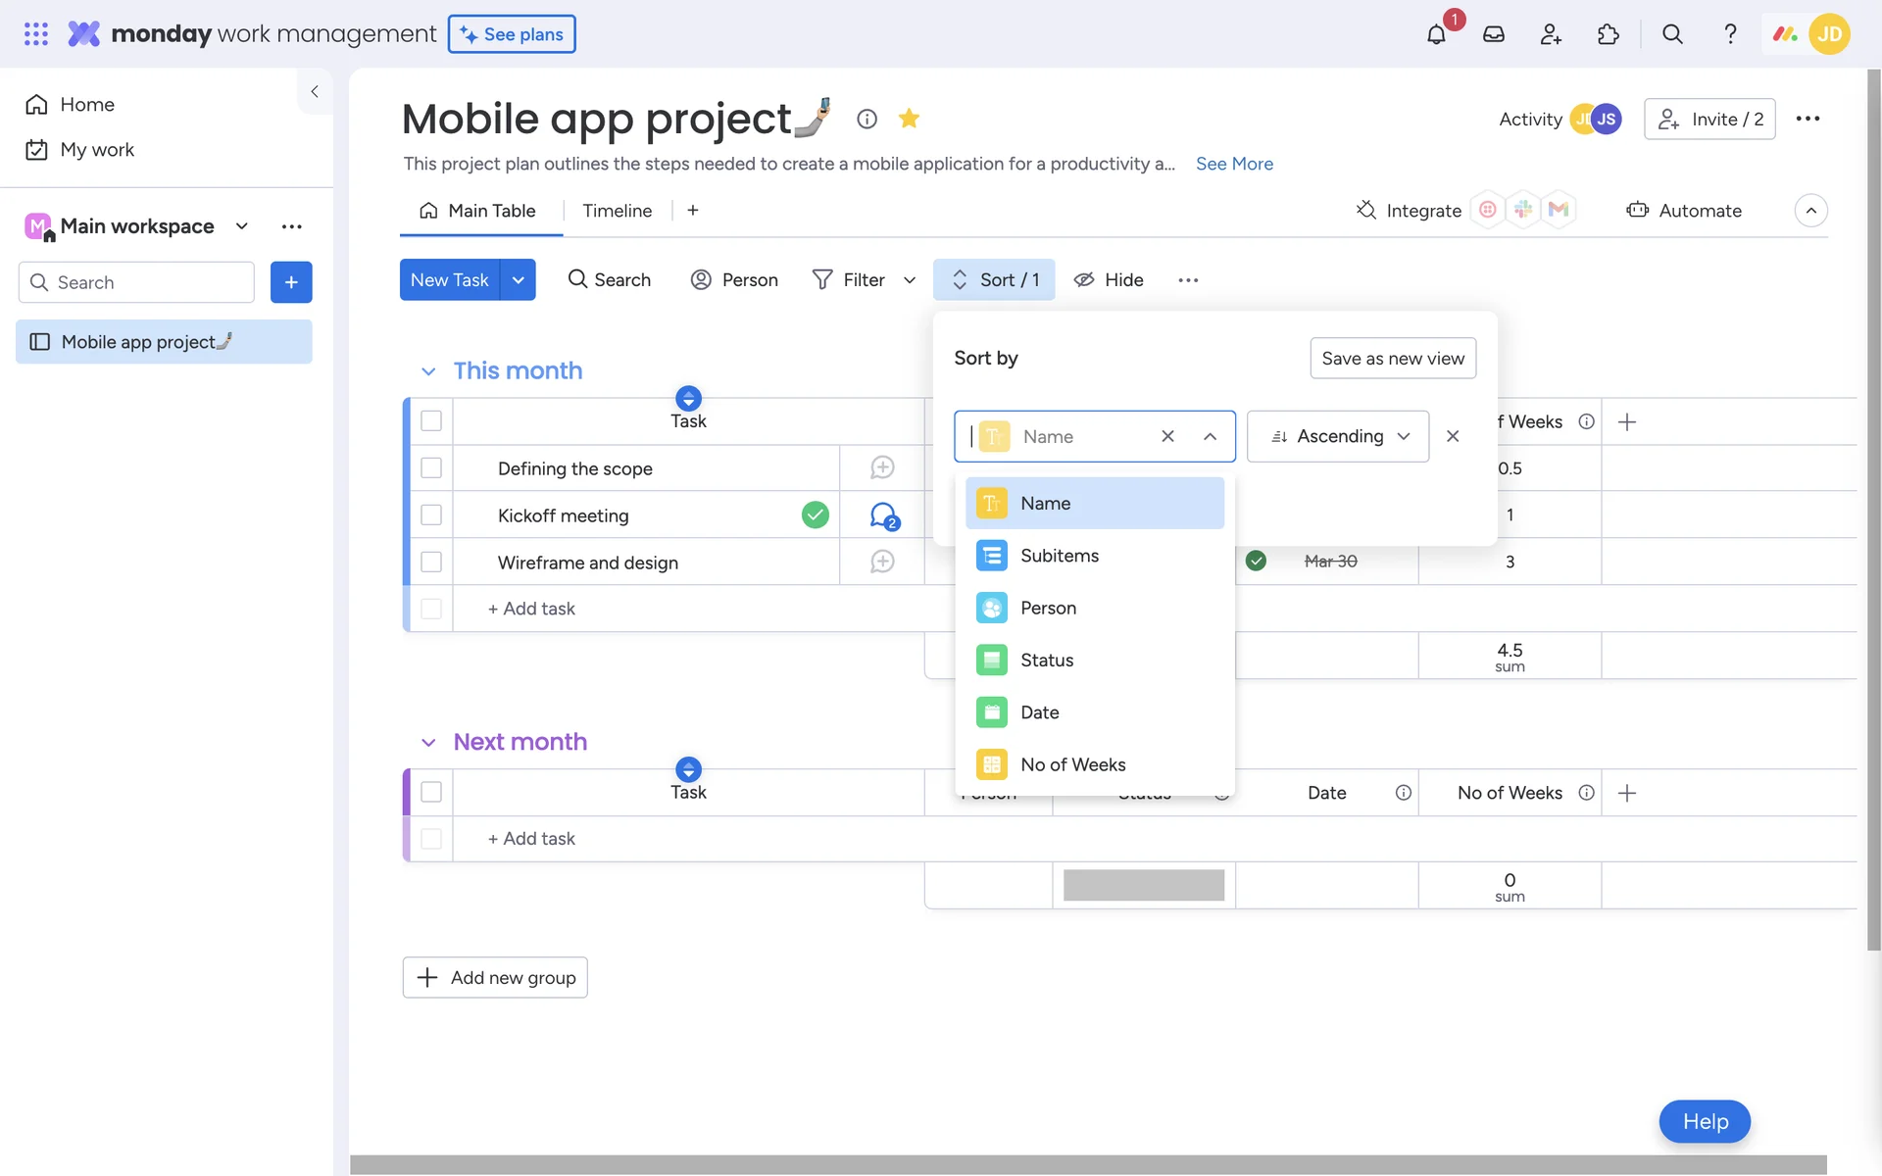Tick the Kickoff meeting row checkbox
Screen dimensions: 1882x1176
pos(431,515)
